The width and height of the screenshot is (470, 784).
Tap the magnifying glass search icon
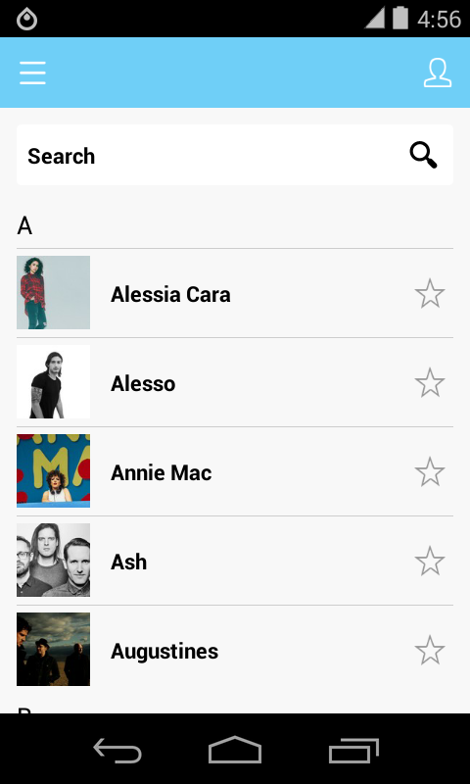click(x=424, y=156)
